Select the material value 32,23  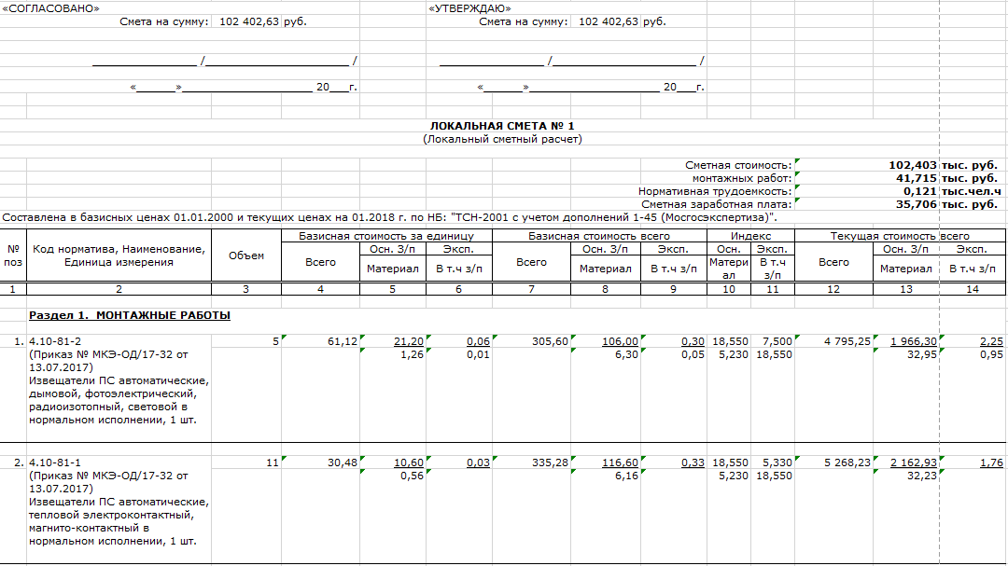(x=922, y=476)
